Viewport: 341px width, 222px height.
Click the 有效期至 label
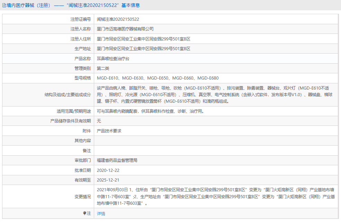point(83,180)
